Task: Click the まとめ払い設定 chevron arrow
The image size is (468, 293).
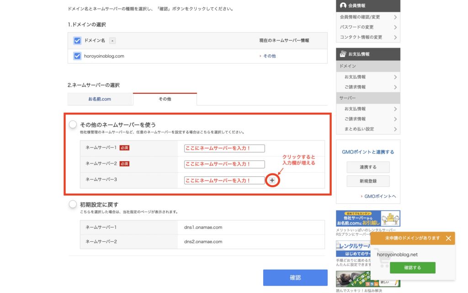Action: [x=395, y=129]
